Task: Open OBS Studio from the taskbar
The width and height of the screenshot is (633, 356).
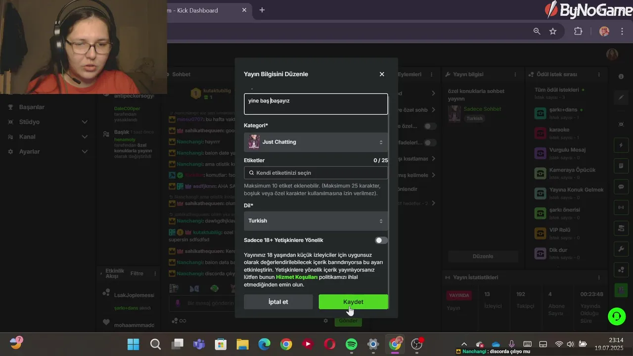Action: [417, 344]
